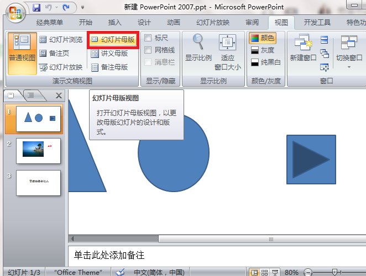Switch to normal view via status bar
The image size is (366, 276).
(x=254, y=272)
